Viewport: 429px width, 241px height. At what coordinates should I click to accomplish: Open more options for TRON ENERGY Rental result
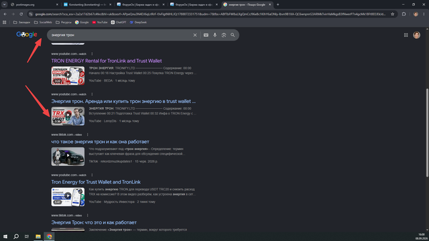(x=92, y=54)
